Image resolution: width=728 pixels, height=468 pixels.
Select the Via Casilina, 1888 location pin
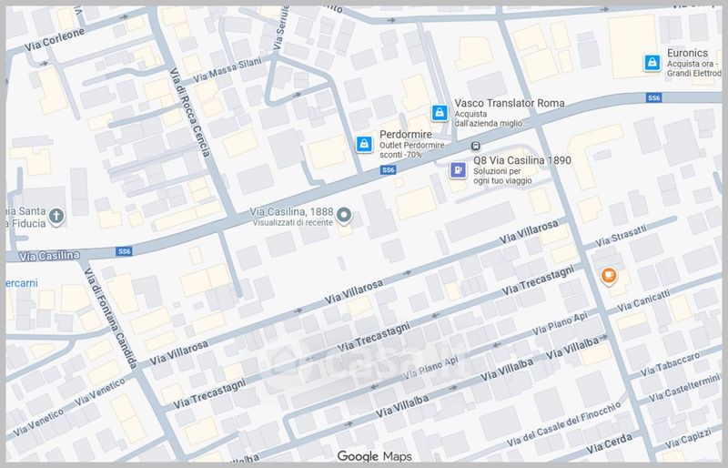(345, 216)
